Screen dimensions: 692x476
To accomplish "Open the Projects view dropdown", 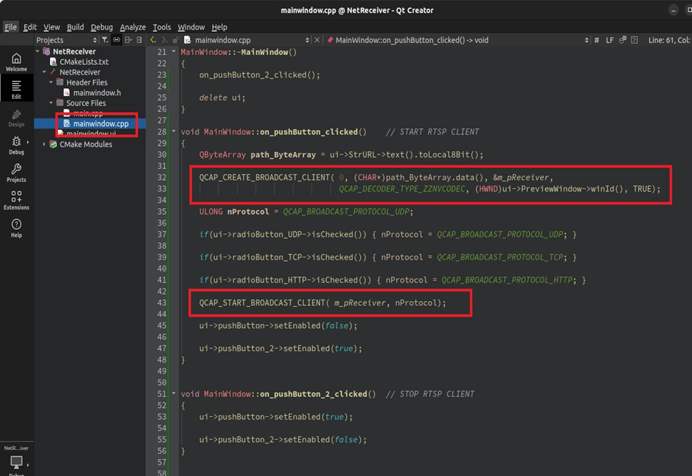I will pos(66,39).
